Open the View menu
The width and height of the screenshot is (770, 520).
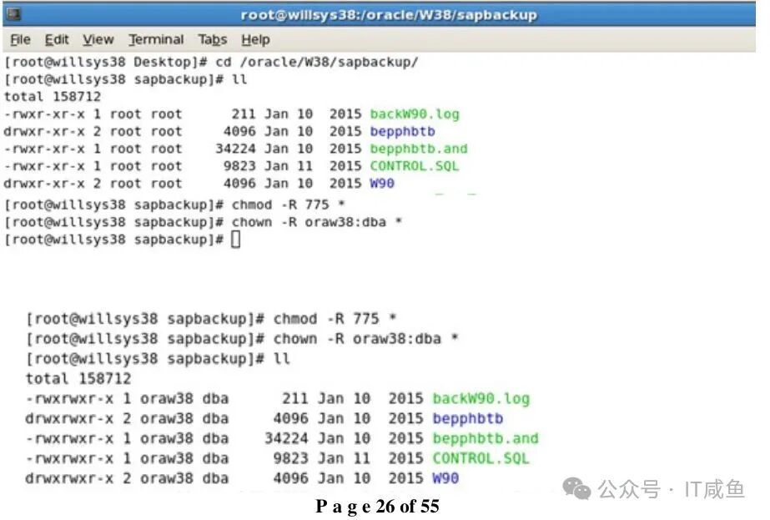tap(98, 39)
